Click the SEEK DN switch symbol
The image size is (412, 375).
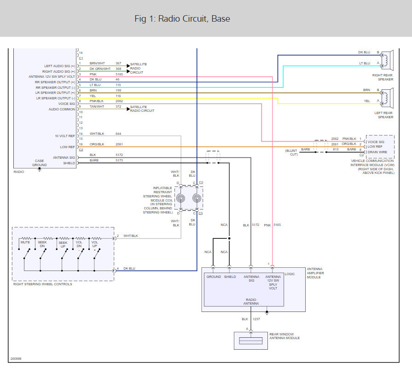tap(43, 254)
